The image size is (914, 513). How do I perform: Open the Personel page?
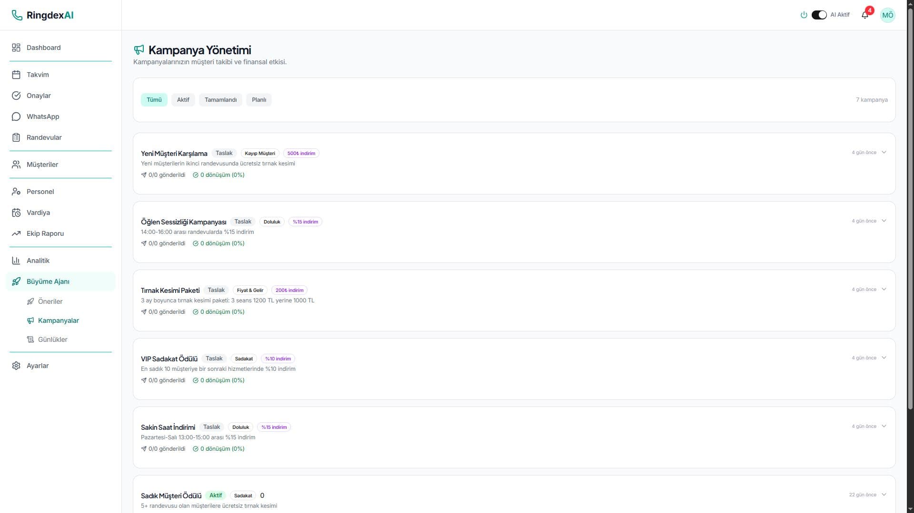click(60, 192)
